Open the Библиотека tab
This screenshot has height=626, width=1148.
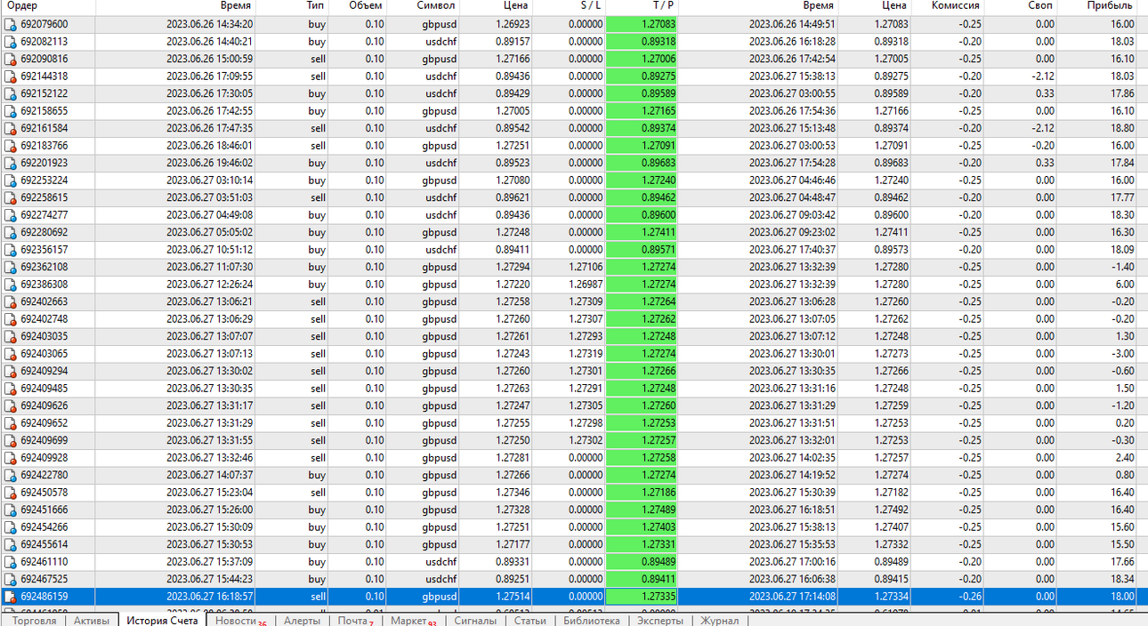pos(592,621)
